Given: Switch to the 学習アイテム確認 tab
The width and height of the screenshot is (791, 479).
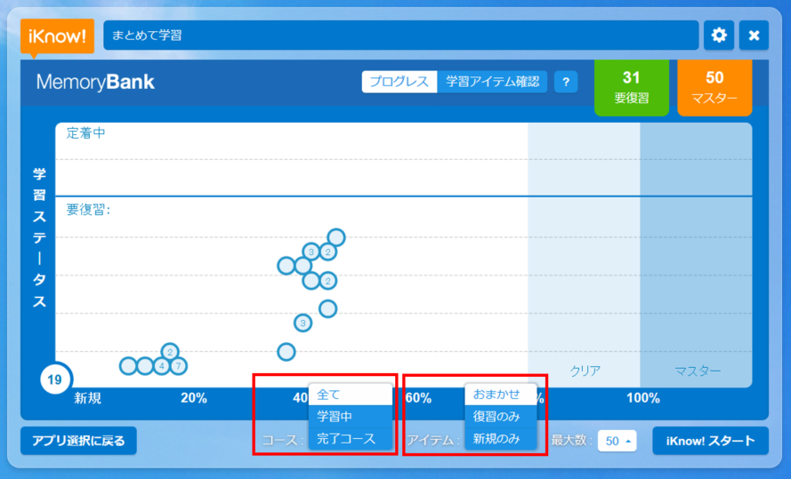Looking at the screenshot, I should click(x=492, y=82).
